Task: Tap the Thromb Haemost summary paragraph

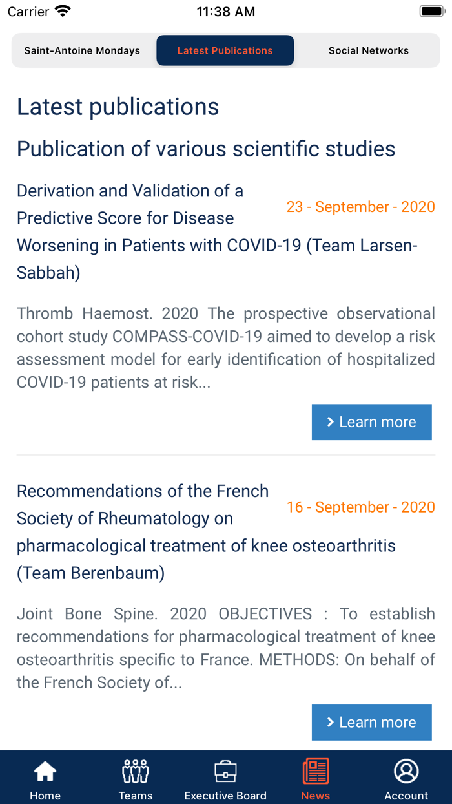Action: pyautogui.click(x=225, y=348)
